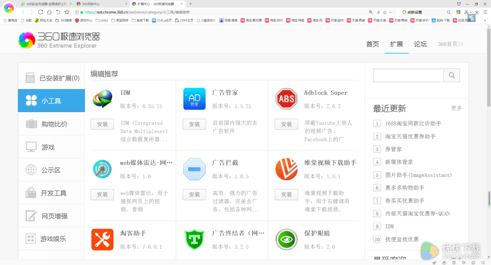Select the 游戏 category
Image resolution: width=491 pixels, height=265 pixels.
[x=52, y=147]
